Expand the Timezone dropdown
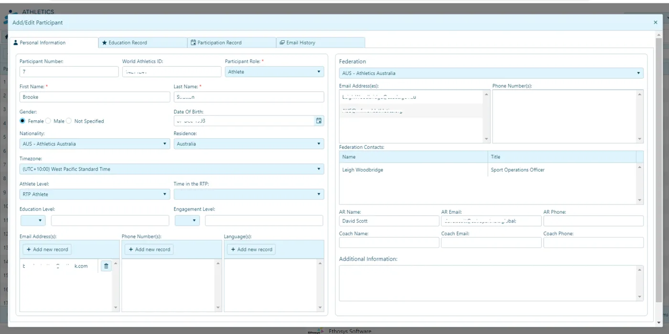 point(172,169)
